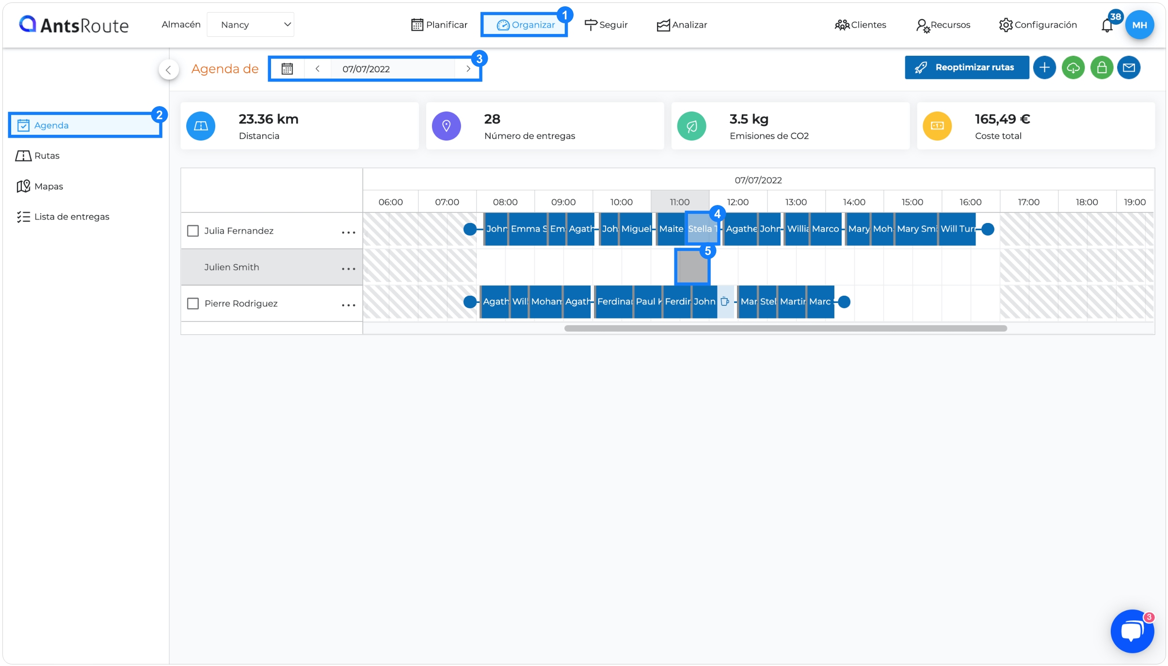Click Reoptimizar rutas button
This screenshot has width=1168, height=666.
[x=966, y=67]
